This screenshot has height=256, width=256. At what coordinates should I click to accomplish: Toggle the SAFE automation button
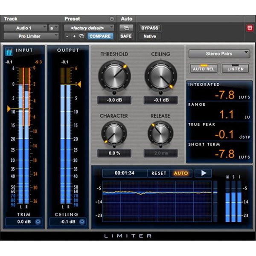coord(126,36)
